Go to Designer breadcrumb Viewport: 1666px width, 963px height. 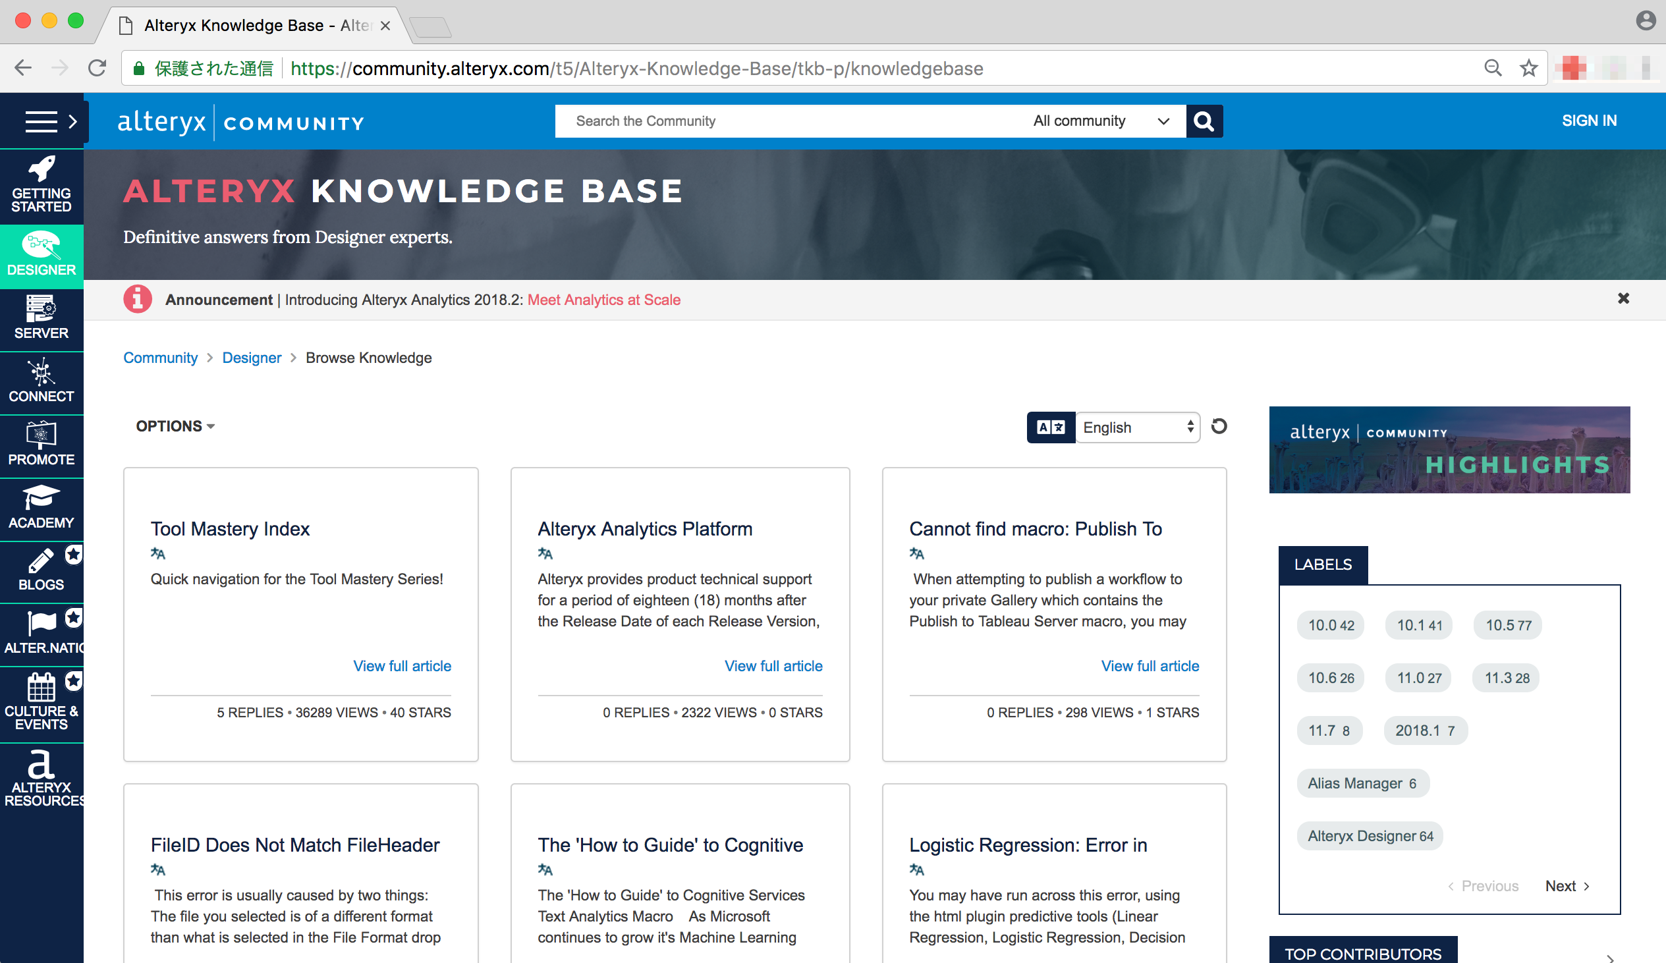252,358
